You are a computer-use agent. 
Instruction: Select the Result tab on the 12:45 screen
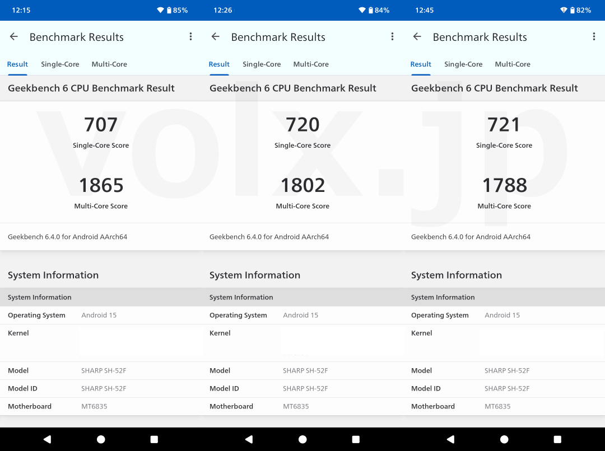(x=421, y=64)
